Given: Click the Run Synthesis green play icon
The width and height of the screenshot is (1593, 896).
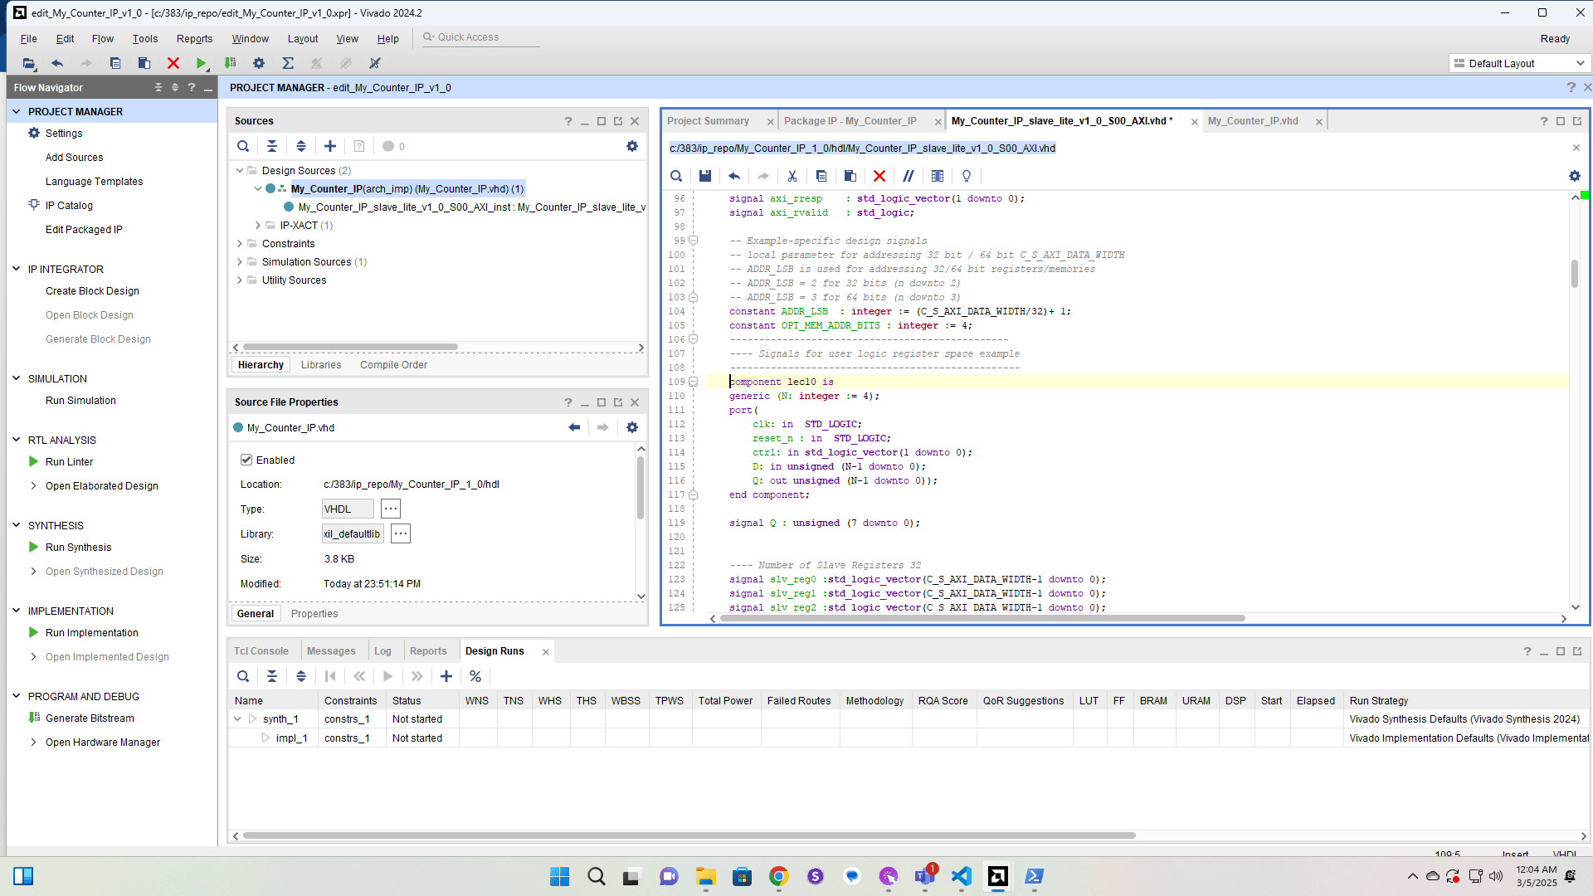Looking at the screenshot, I should tap(34, 548).
